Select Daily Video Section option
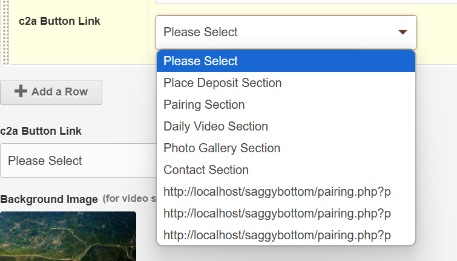Viewport: 457px width, 261px height. (x=286, y=126)
